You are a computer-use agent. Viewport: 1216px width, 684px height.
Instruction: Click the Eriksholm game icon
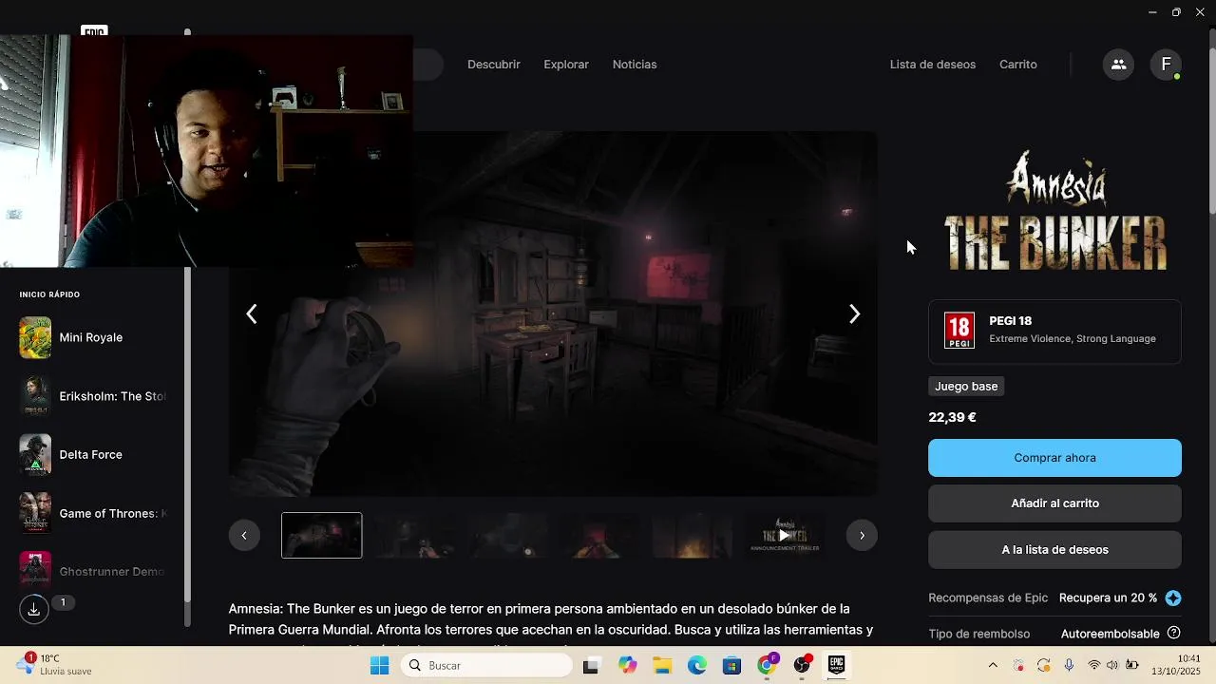[x=35, y=396]
